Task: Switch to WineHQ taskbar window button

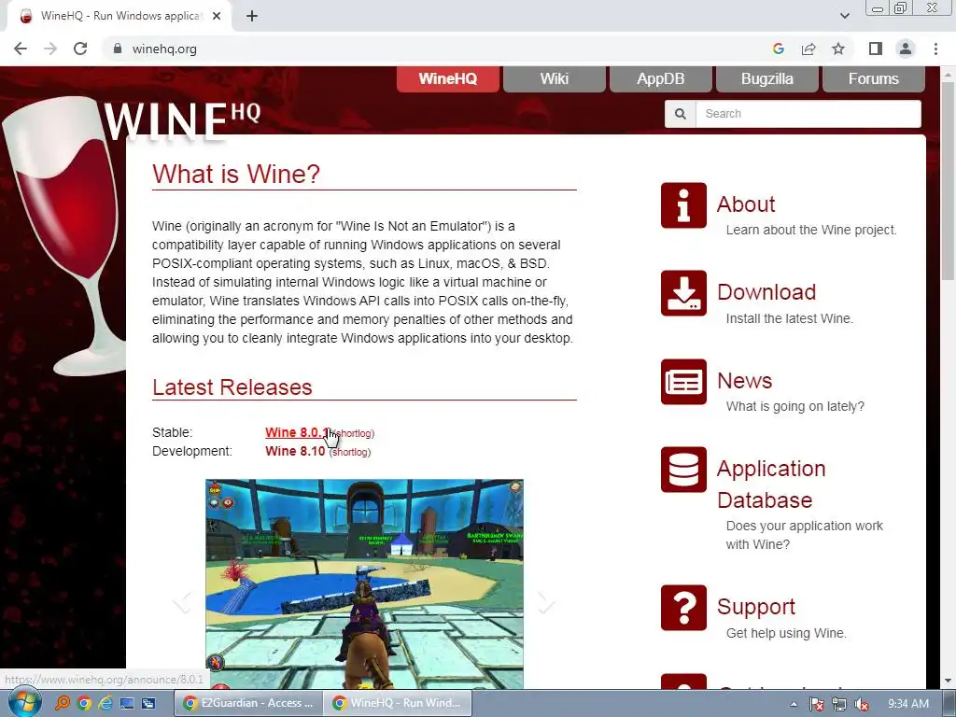Action: [x=397, y=703]
